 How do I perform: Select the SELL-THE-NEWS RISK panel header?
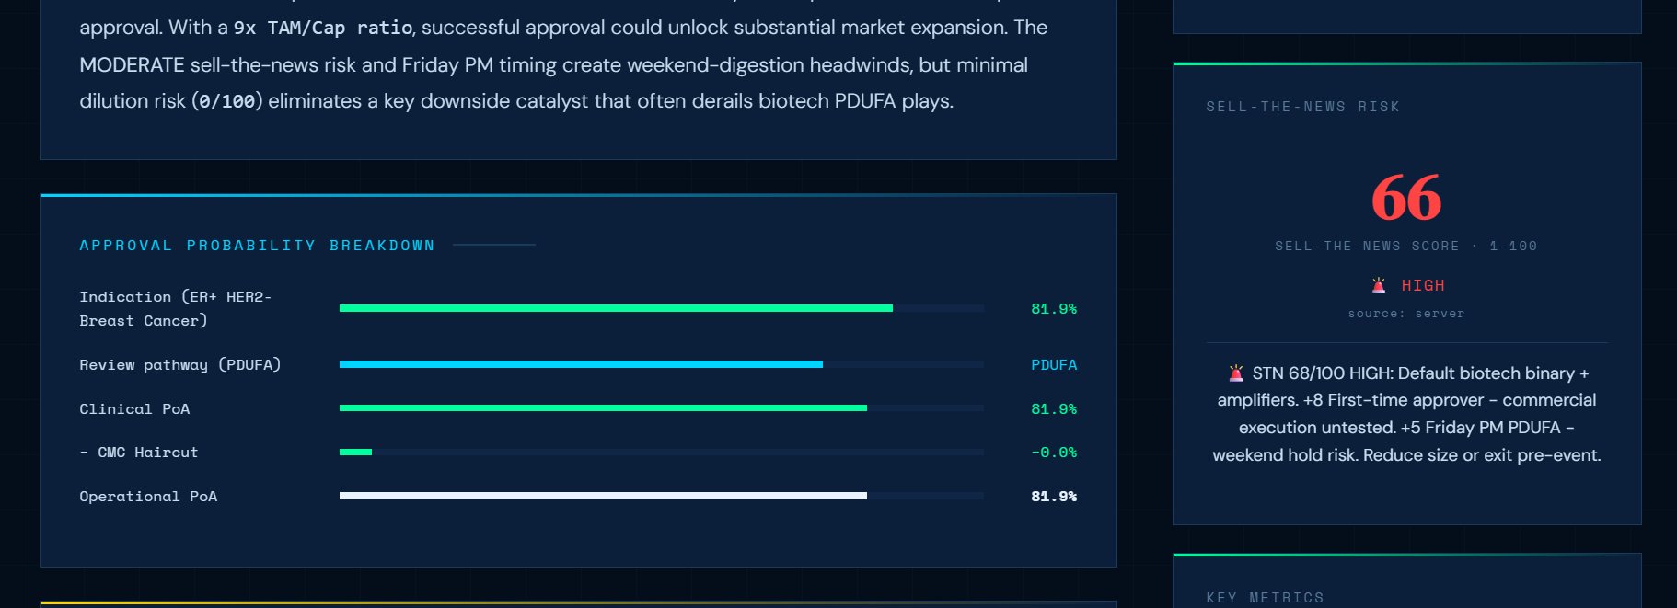[x=1301, y=106]
